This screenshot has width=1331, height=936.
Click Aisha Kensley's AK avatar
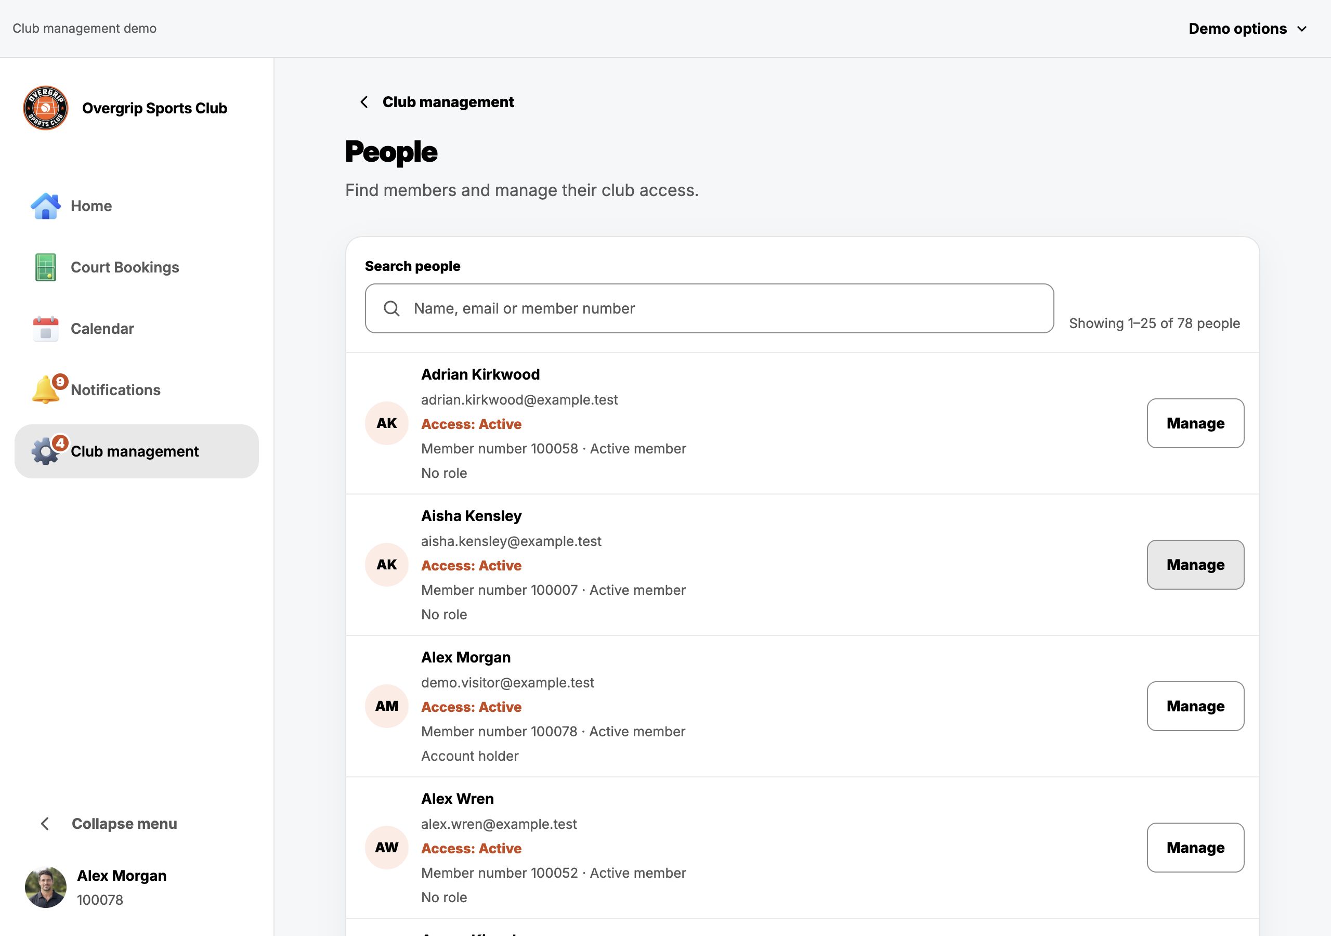tap(387, 565)
